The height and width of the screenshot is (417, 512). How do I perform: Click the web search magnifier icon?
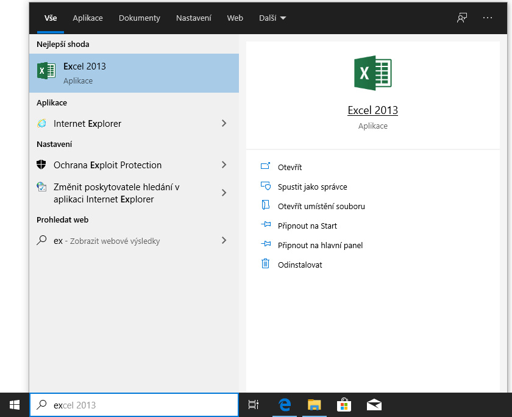tap(41, 240)
